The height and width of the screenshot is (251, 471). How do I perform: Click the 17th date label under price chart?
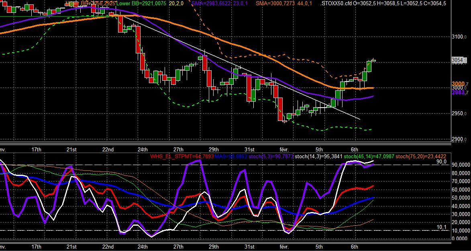click(36, 149)
